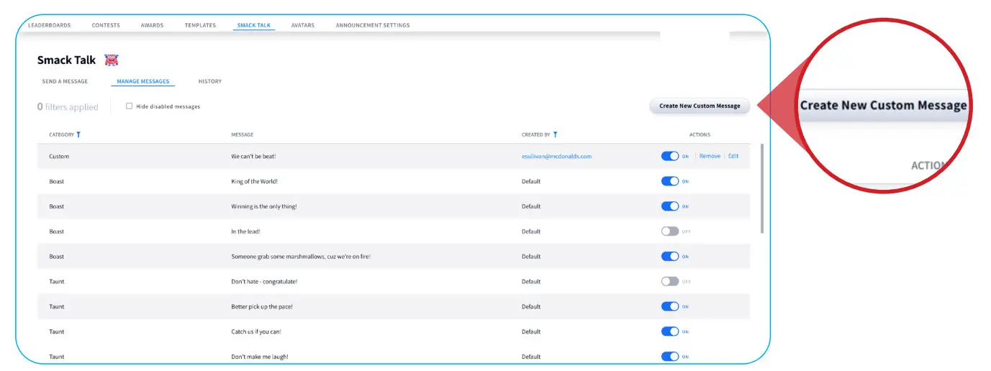Select the Smack Talk tab

[x=254, y=25]
